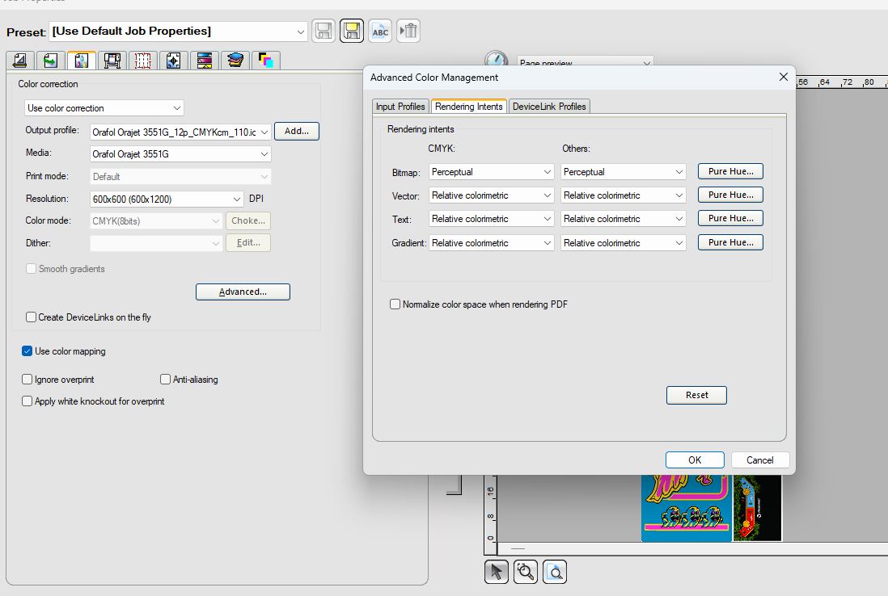The height and width of the screenshot is (596, 888).
Task: Enable Create DeviceLinks on the fly
Action: [x=32, y=317]
